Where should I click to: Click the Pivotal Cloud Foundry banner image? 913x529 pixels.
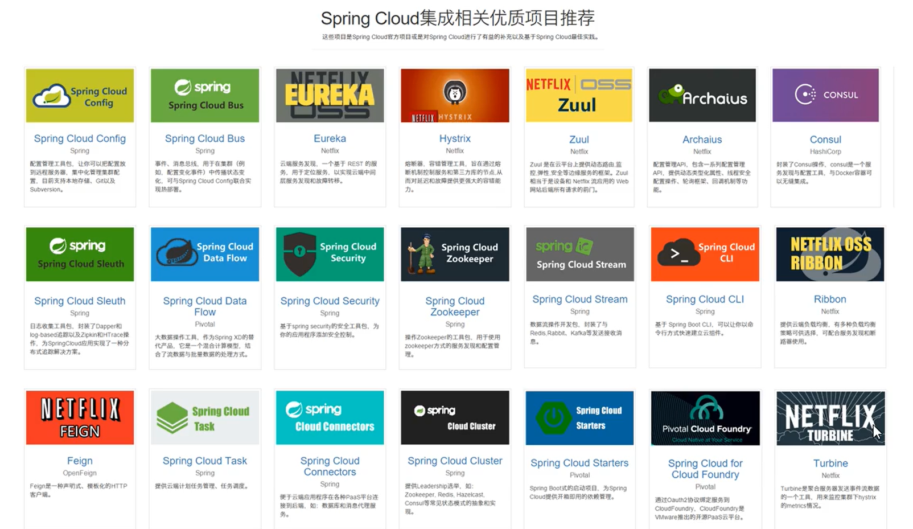[705, 418]
